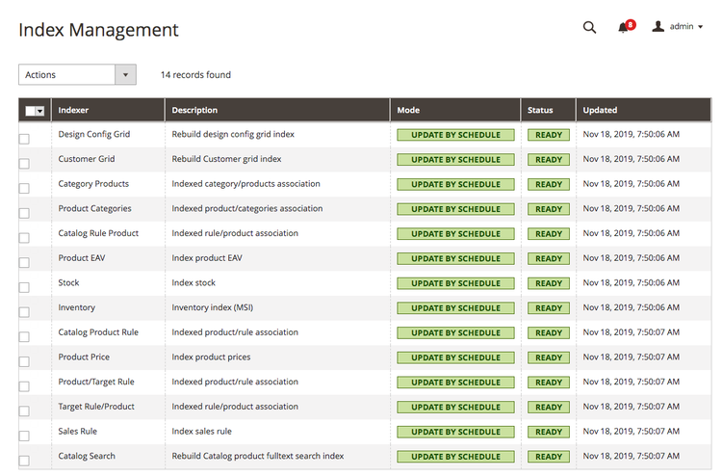Open the Actions dropdown
The image size is (722, 476).
point(77,75)
